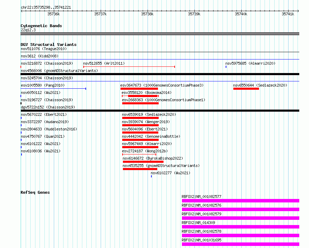Open nsv6539019 (Sedlazeck2020) variant label
309x248 pixels.
pyautogui.click(x=149, y=114)
